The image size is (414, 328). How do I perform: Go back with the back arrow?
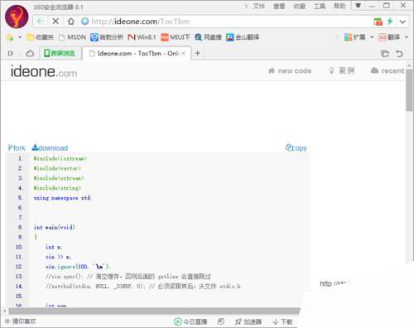click(41, 22)
